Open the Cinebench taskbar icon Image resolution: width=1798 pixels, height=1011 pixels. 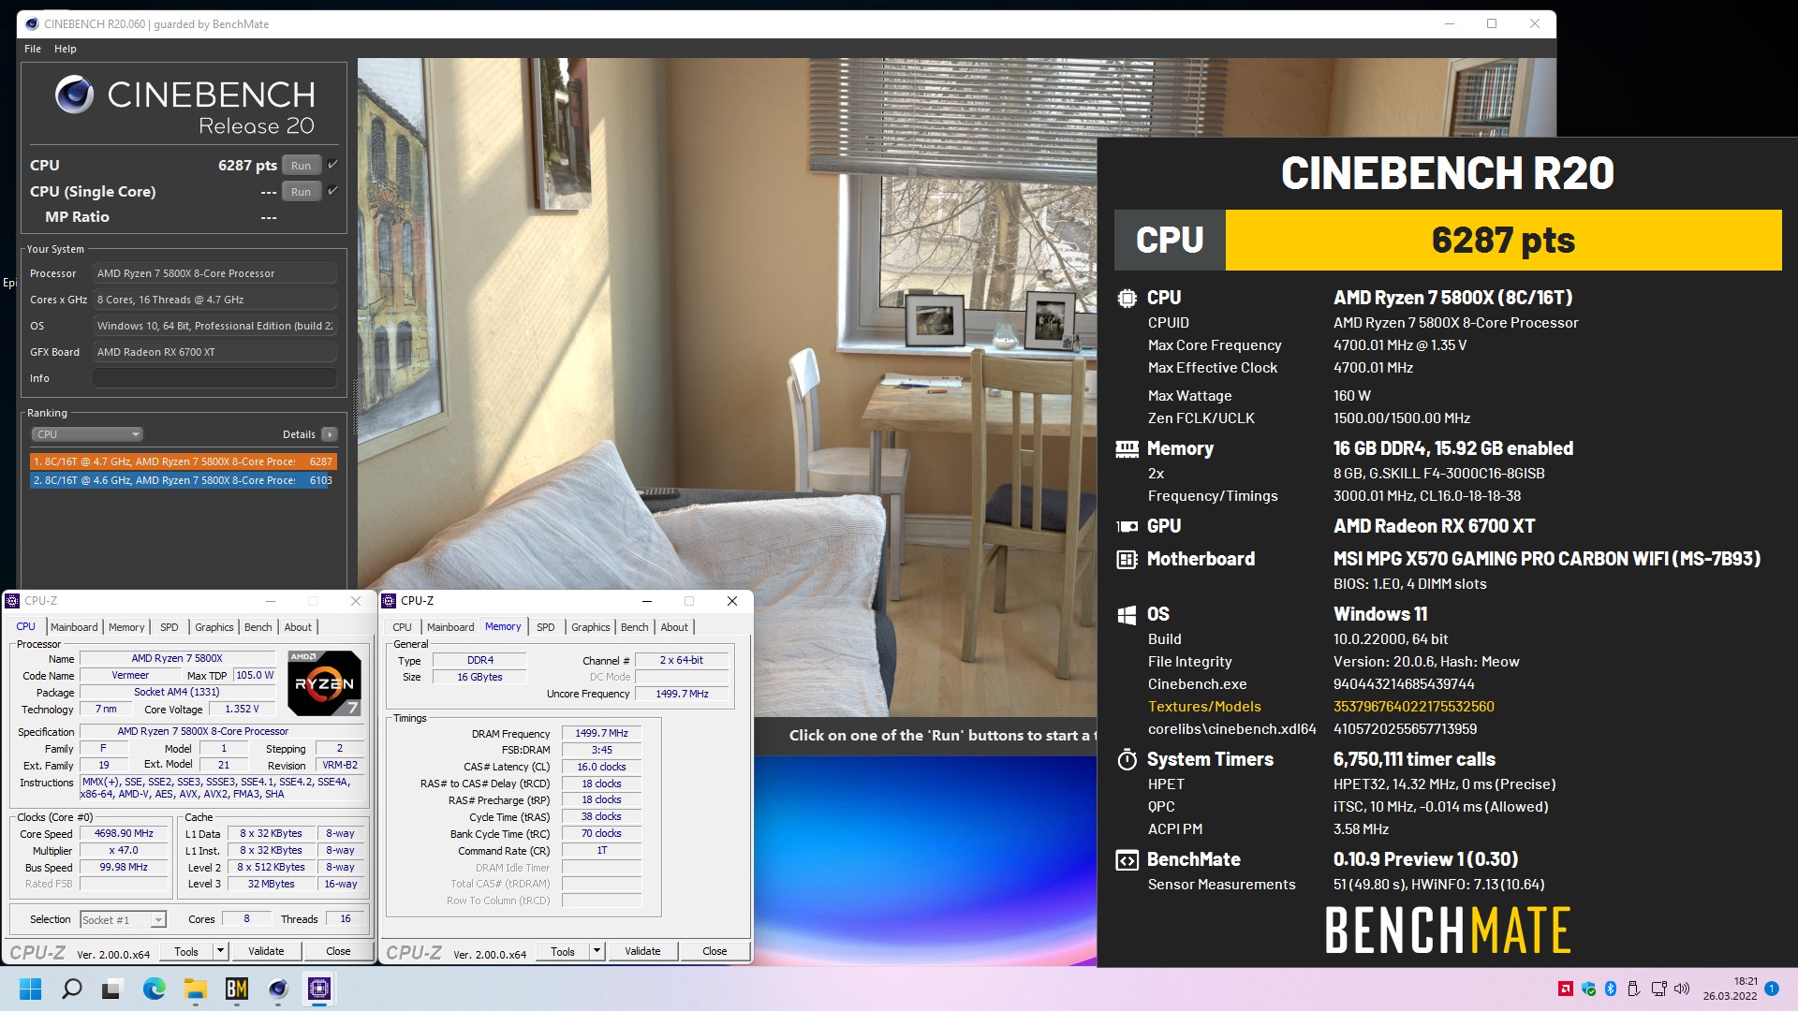278,989
